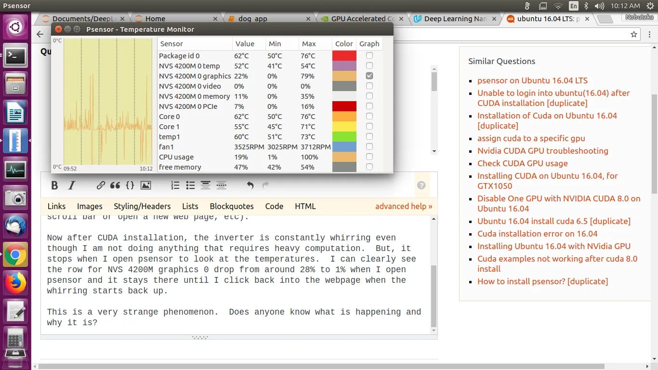
Task: Open the camera screenshot app in launcher
Action: coord(15,198)
